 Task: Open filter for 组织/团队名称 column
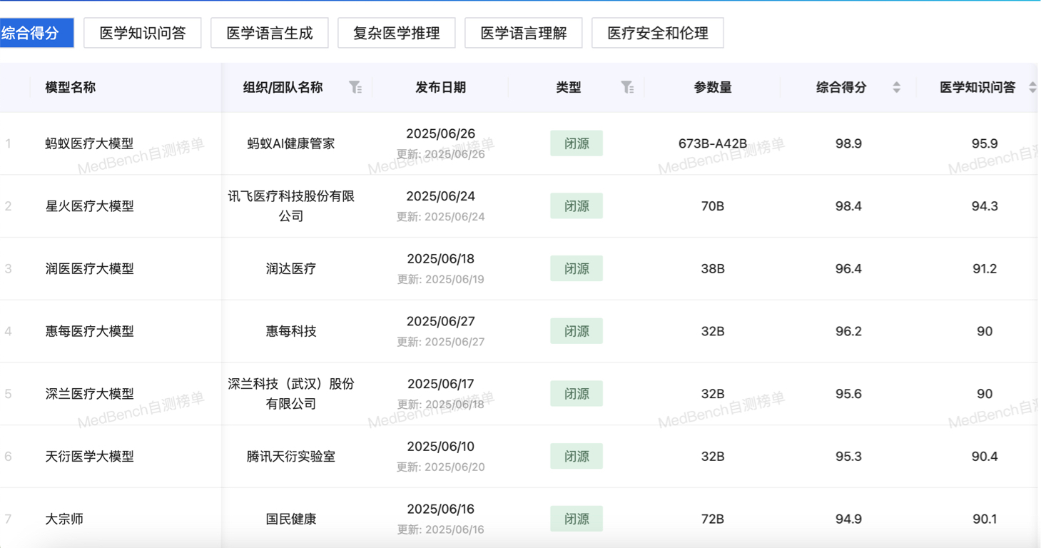pos(355,87)
